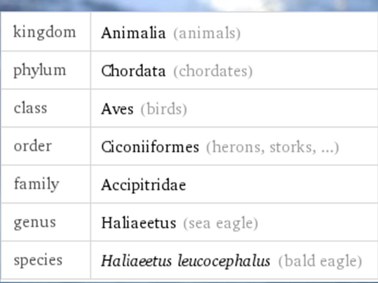The image size is (378, 283).
Task: Click the kingdom row label
Action: click(x=44, y=32)
